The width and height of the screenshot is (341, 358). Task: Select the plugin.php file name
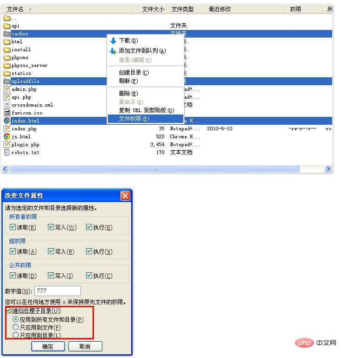point(25,145)
